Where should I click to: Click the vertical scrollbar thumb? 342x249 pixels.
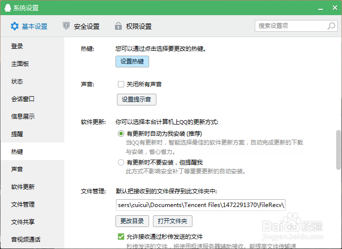[338, 150]
